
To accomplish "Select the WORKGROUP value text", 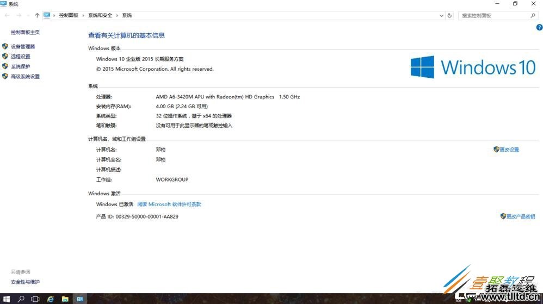I will 172,179.
